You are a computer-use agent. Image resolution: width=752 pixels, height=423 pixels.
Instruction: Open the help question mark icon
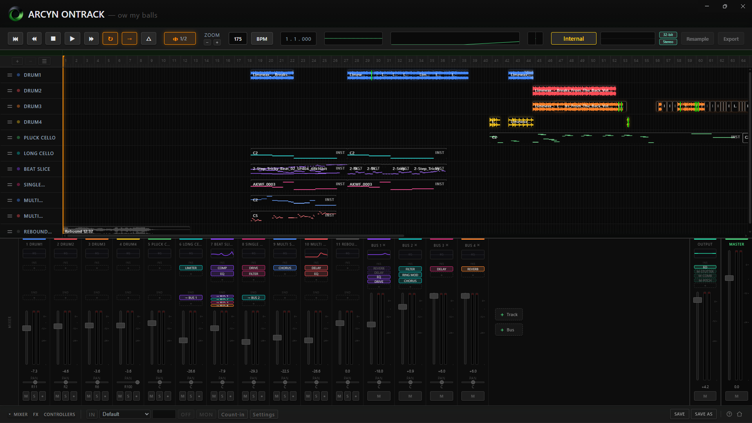tap(729, 414)
